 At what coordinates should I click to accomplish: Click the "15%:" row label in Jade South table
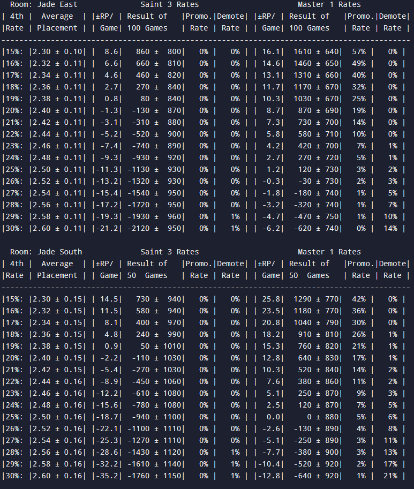(x=14, y=299)
